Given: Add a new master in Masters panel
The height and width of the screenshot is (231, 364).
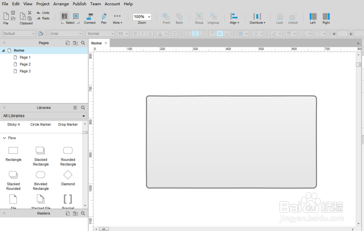Looking at the screenshot, I should (x=68, y=214).
